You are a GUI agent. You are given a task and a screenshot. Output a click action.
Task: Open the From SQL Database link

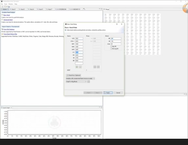(x=9, y=29)
